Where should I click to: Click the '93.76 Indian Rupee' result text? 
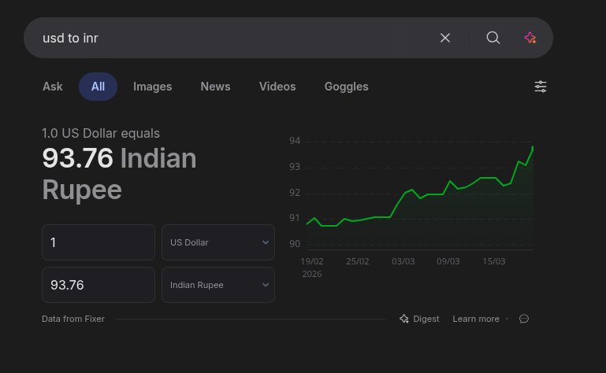pos(119,174)
